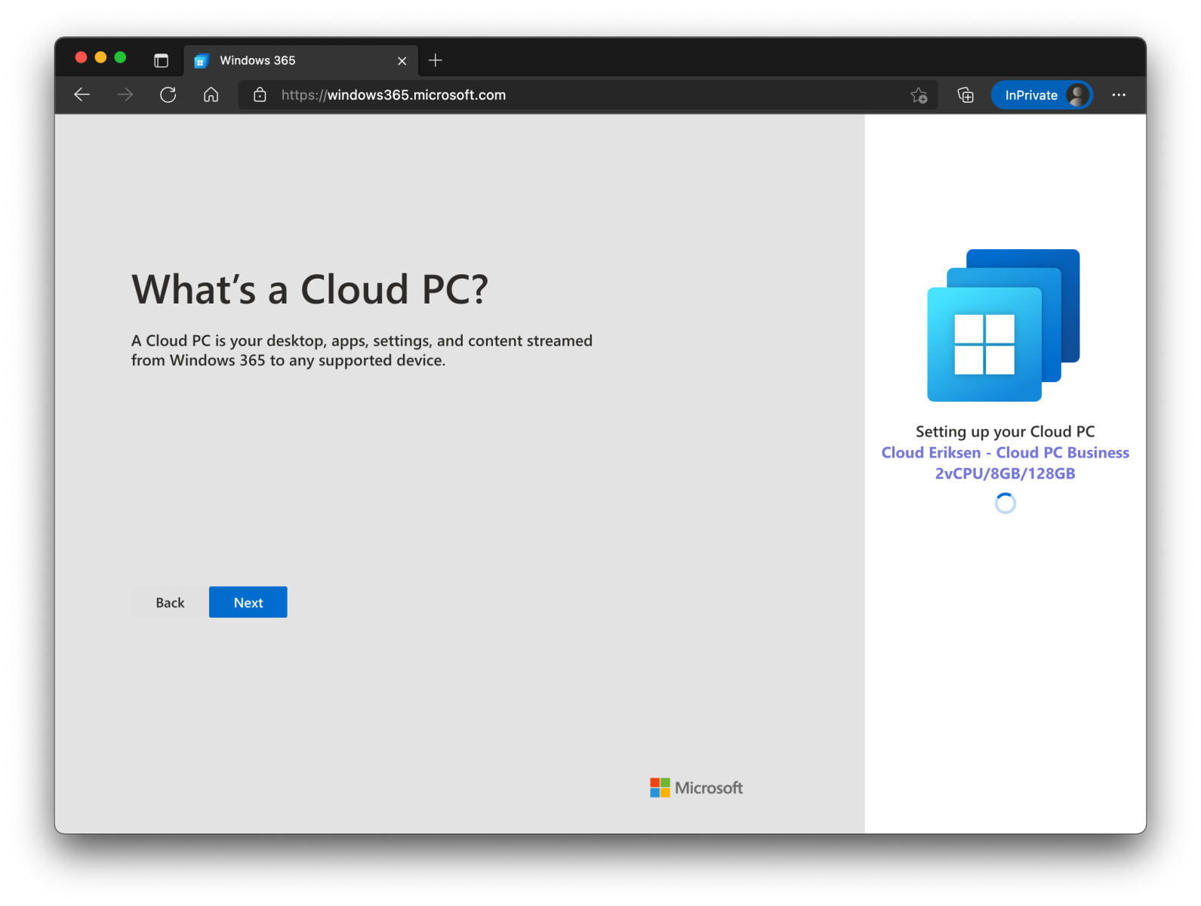The height and width of the screenshot is (906, 1201).
Task: Click the browser forward arrow
Action: pyautogui.click(x=125, y=94)
